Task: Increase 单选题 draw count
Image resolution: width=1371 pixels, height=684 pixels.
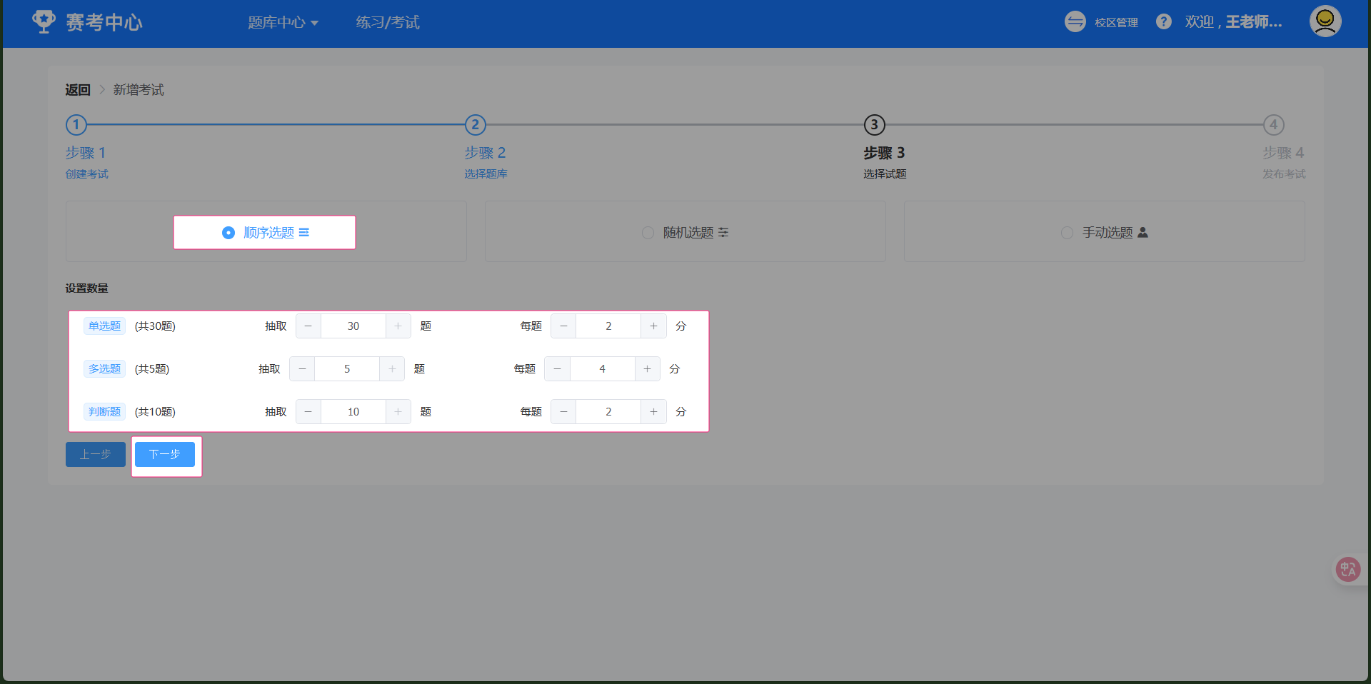Action: pos(398,326)
